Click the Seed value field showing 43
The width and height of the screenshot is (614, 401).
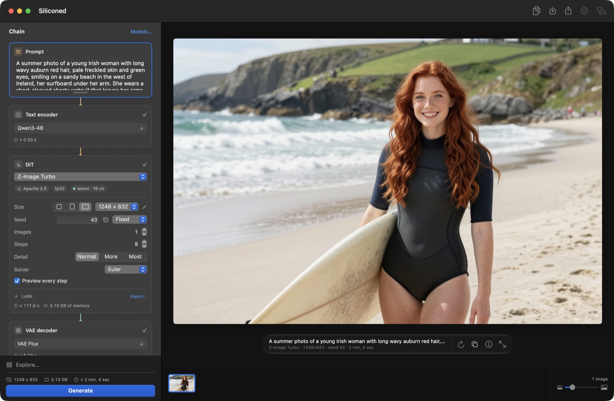click(x=78, y=220)
